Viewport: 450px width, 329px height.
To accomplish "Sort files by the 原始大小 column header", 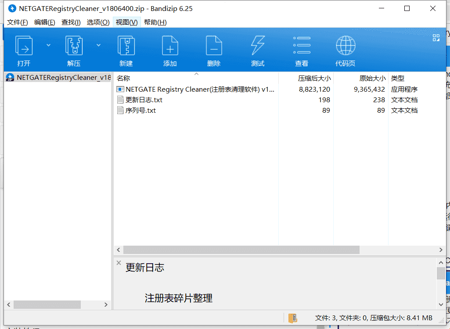I will click(361, 78).
